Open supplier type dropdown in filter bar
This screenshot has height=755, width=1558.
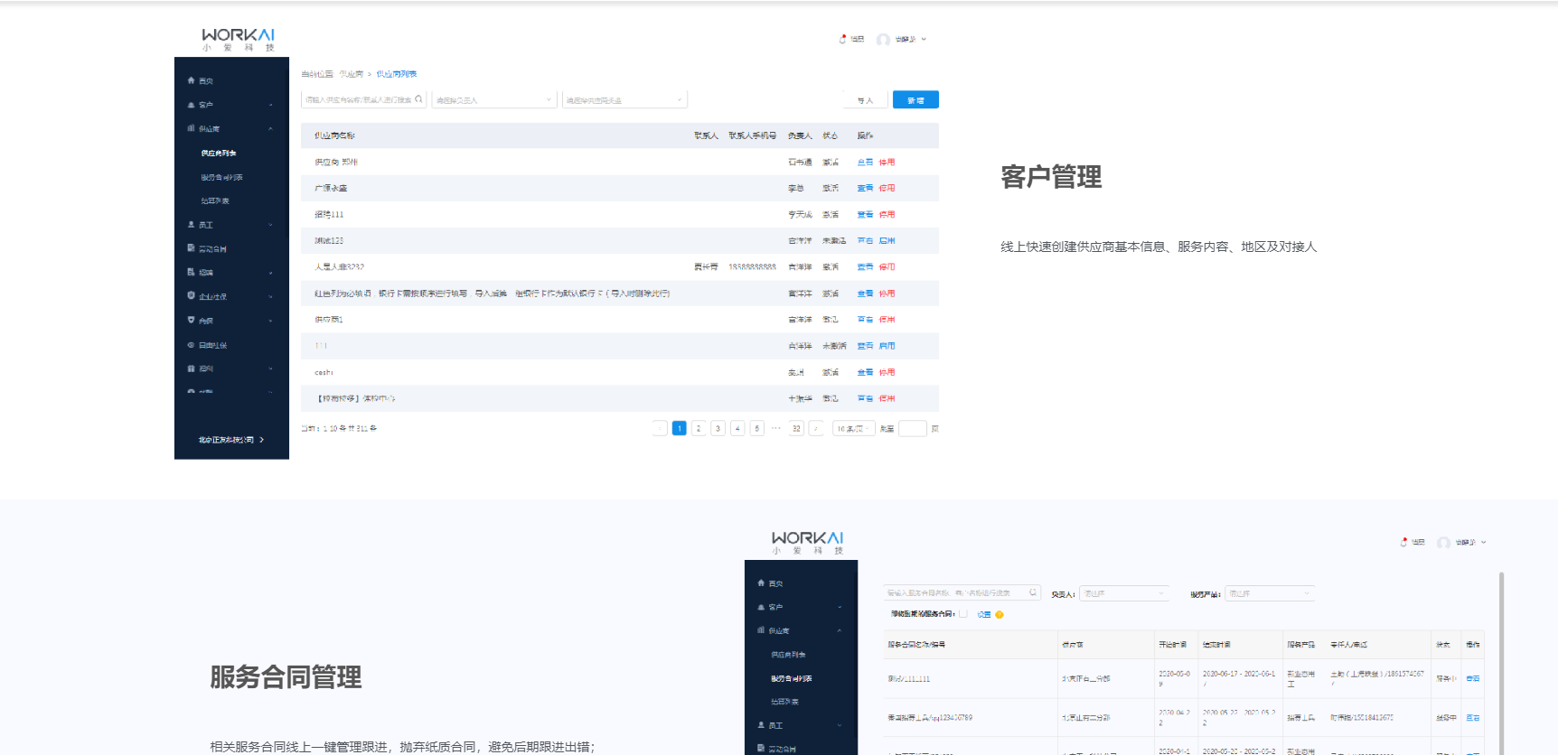(x=624, y=99)
